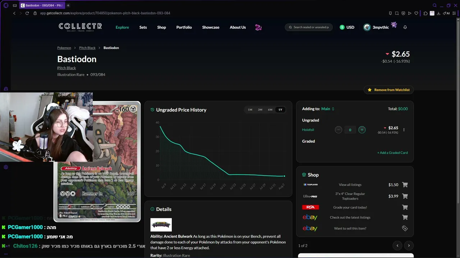The image size is (460, 258).
Task: Open the Pitch Black set link under the title
Action: click(66, 68)
